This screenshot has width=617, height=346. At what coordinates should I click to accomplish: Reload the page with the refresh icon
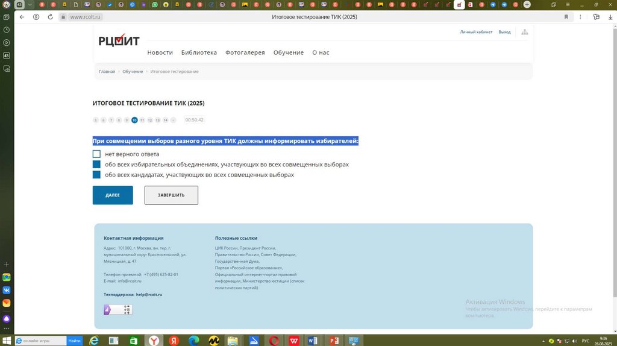tap(51, 17)
